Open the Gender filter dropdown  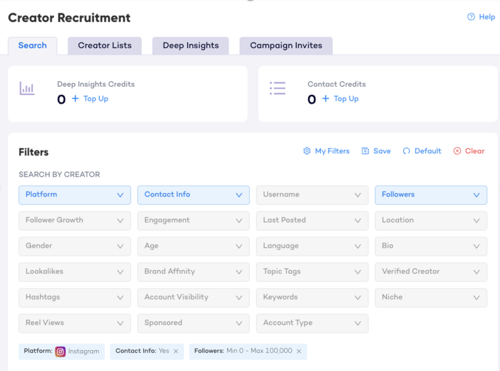point(75,246)
